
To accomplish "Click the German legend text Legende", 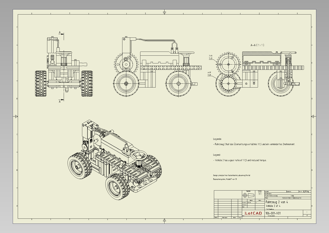I will tap(217, 138).
